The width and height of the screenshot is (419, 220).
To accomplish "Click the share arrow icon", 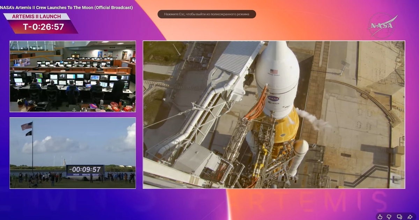I will [409, 217].
